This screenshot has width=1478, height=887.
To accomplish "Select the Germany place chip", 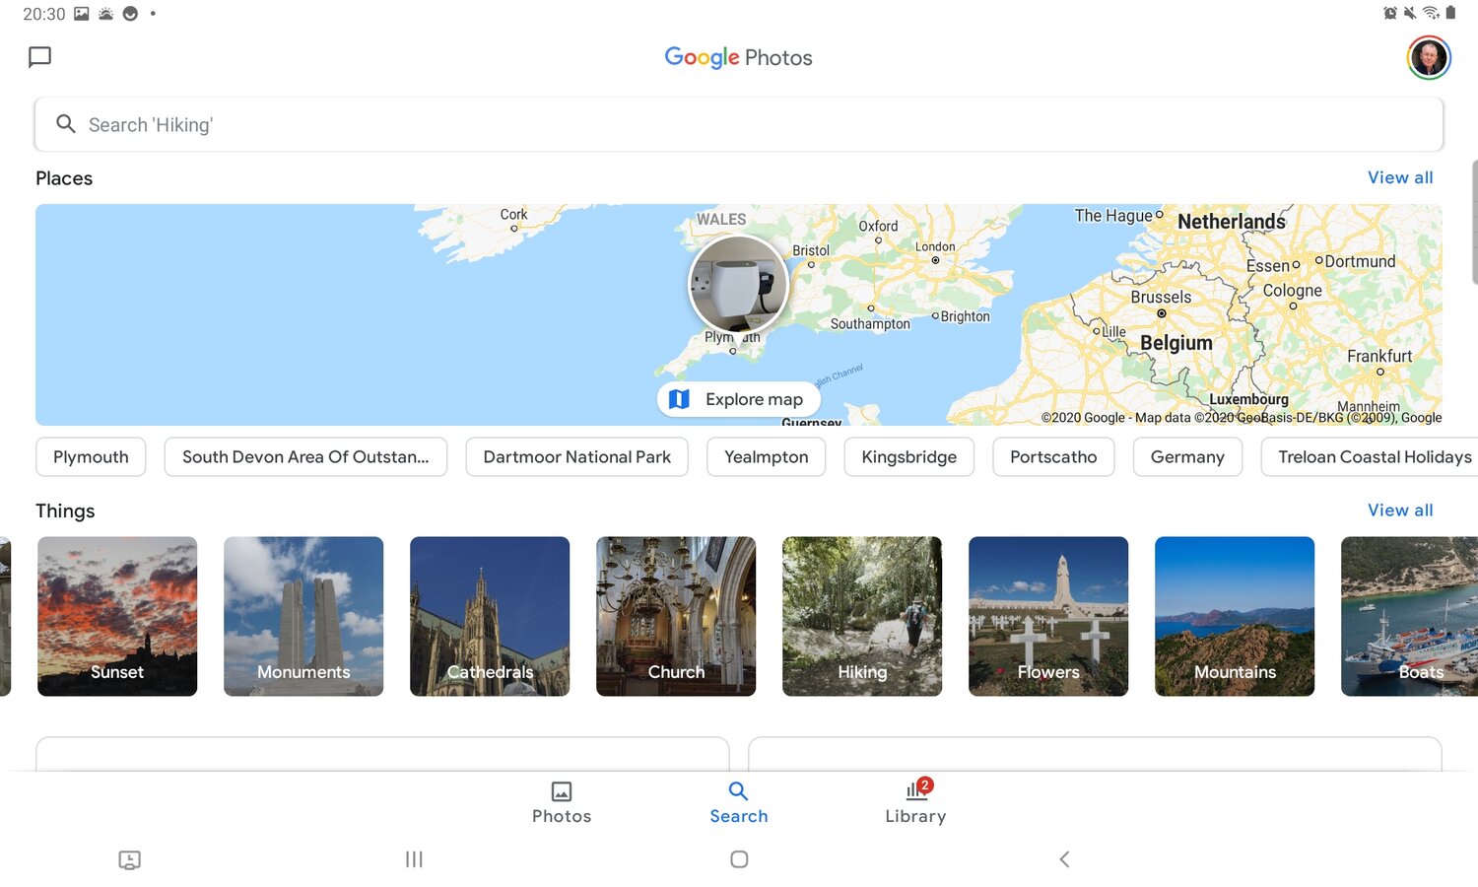I will click(x=1187, y=456).
